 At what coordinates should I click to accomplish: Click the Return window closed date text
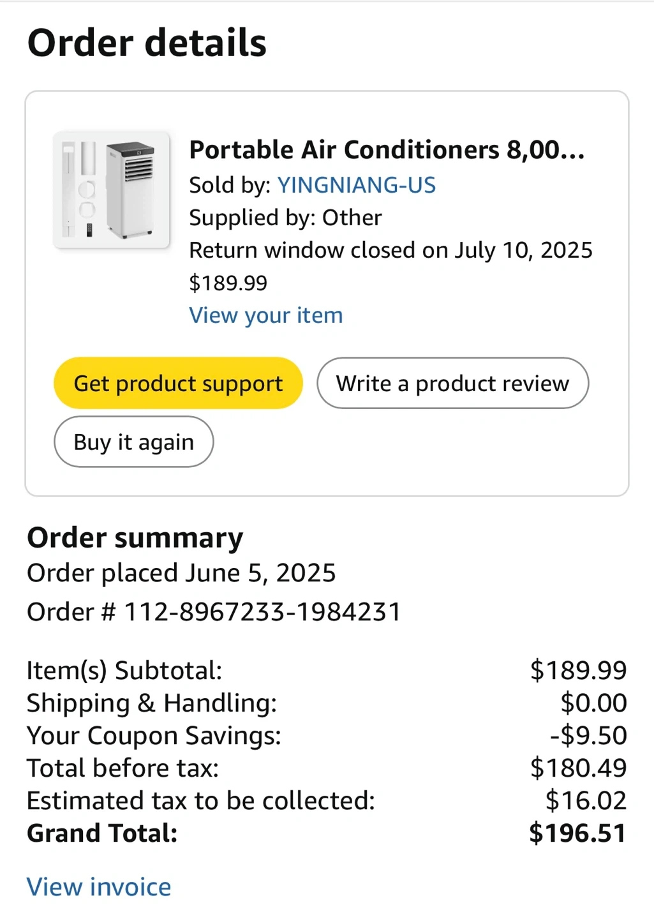point(390,250)
